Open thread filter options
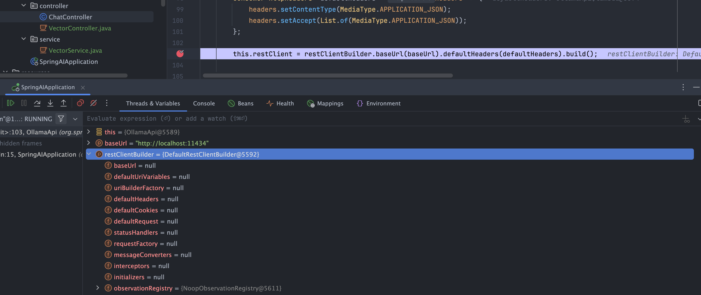 61,119
